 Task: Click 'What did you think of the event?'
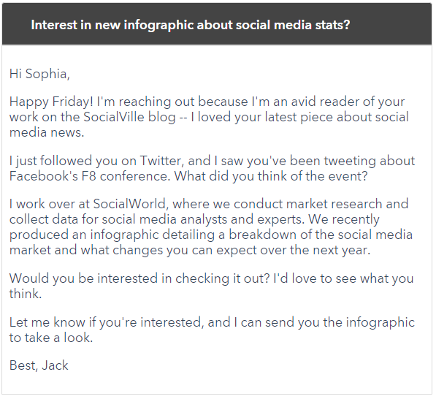271,176
